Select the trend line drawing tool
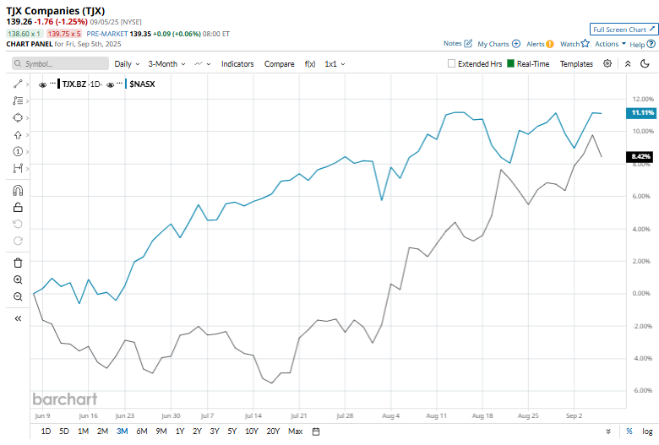Image resolution: width=659 pixels, height=445 pixels. coord(18,84)
